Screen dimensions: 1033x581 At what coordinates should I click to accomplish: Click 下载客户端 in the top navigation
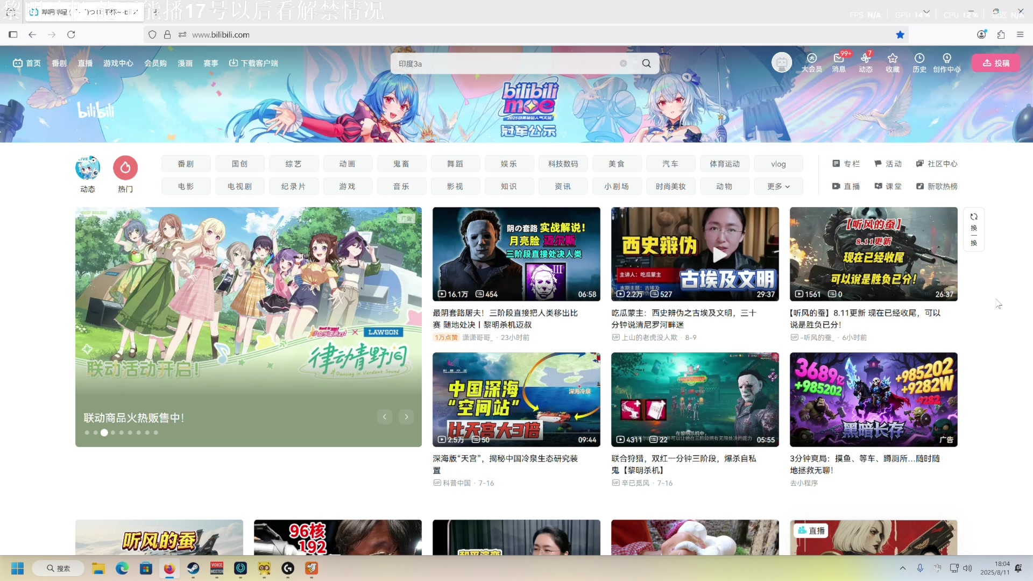(x=253, y=63)
